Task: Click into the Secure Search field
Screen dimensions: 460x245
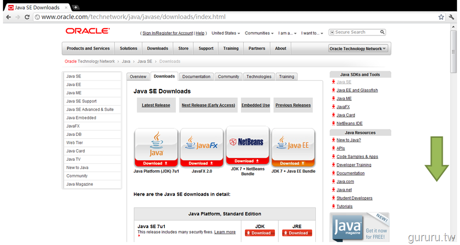Action: tap(357, 32)
